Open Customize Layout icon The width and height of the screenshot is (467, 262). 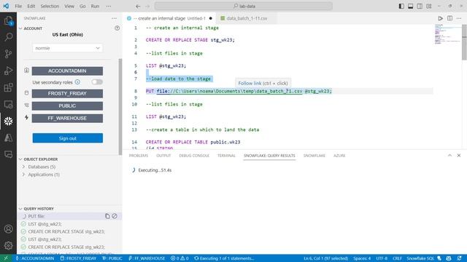pyautogui.click(x=429, y=6)
